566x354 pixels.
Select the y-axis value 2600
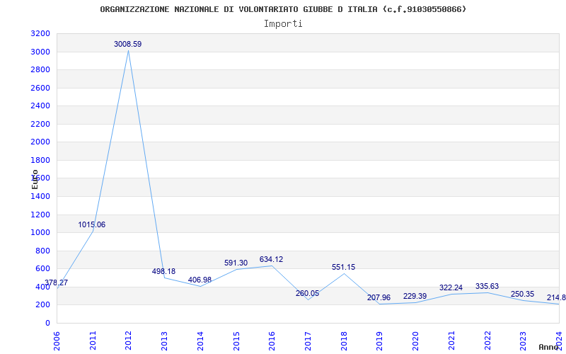[x=41, y=88]
